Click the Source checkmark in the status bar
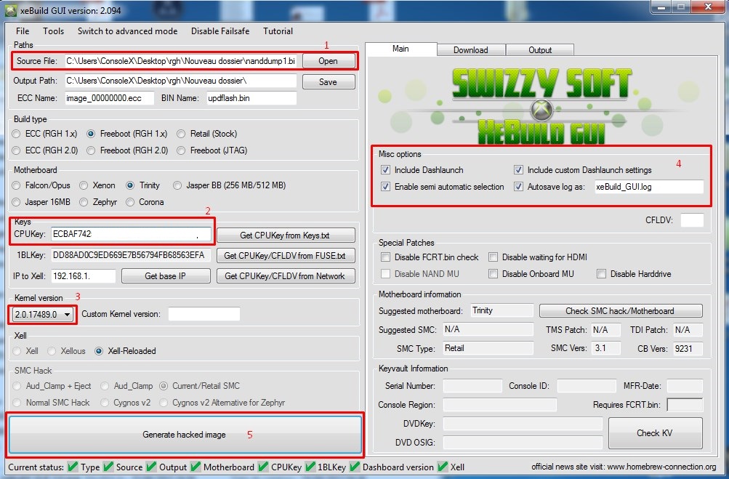729x479 pixels. (107, 467)
